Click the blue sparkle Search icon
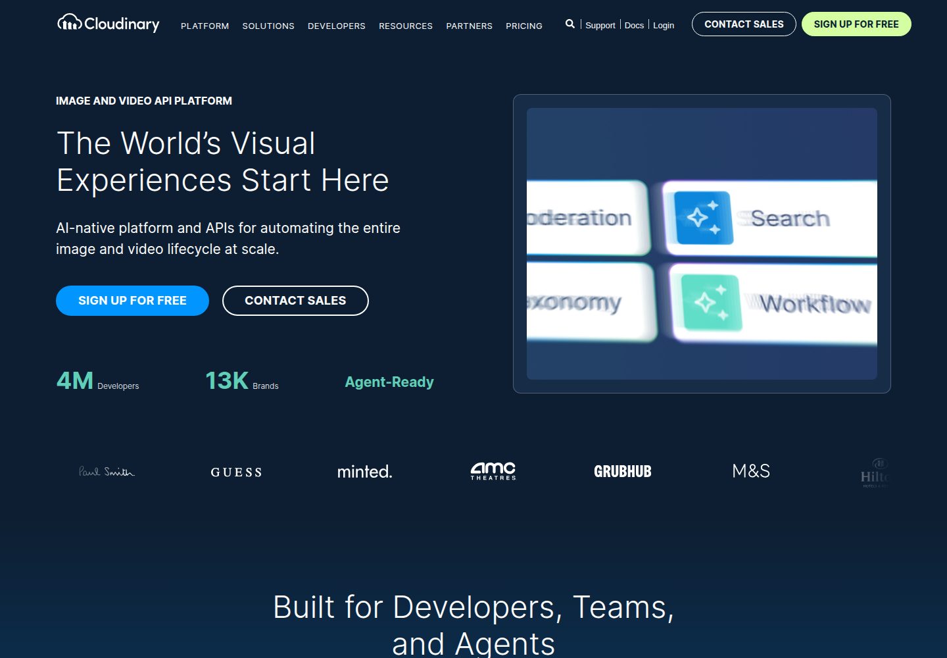 703,217
